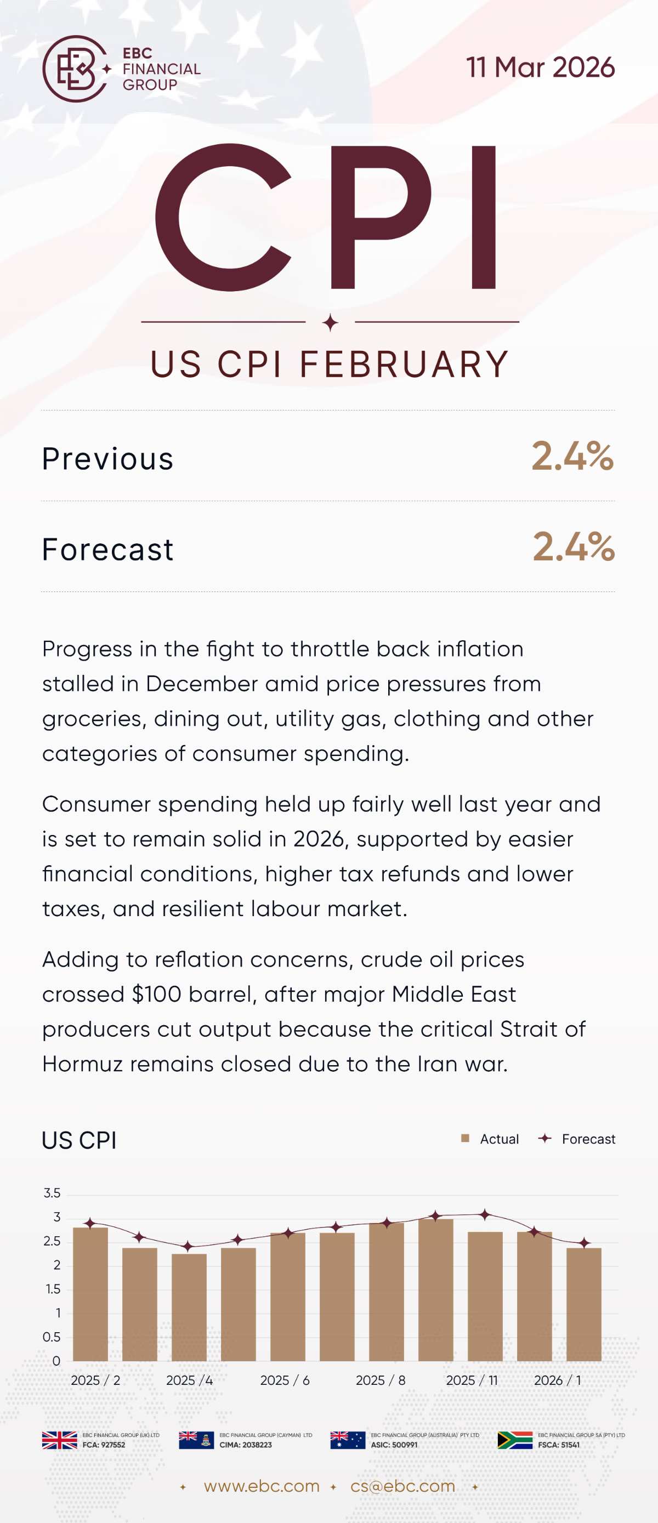Image resolution: width=658 pixels, height=1523 pixels.
Task: Click the Forecast 2.4% value
Action: point(574,547)
